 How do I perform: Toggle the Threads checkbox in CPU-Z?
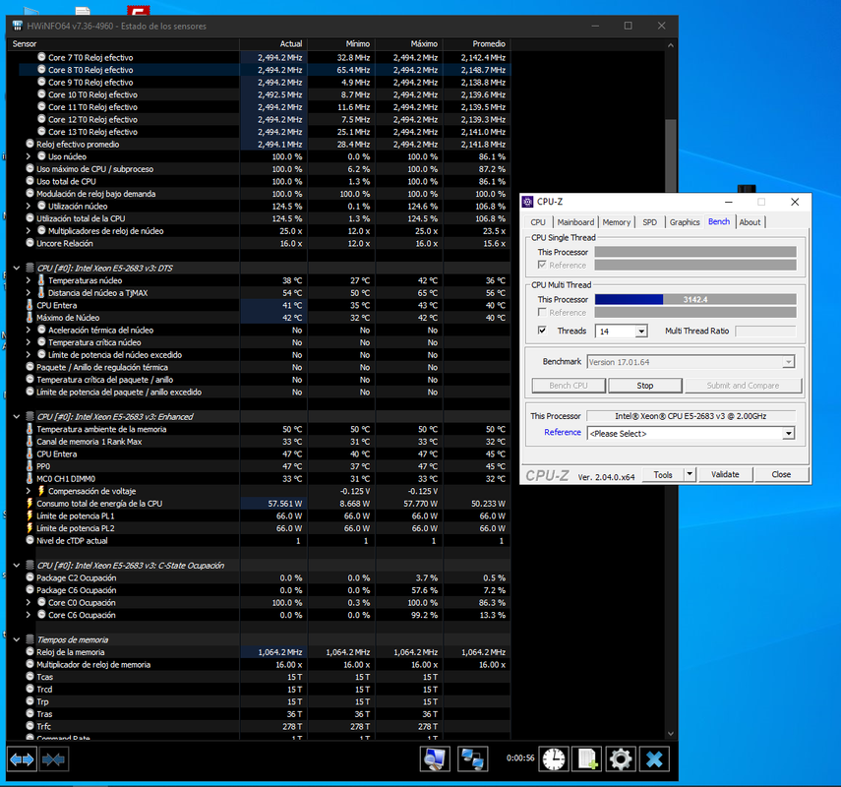point(542,331)
